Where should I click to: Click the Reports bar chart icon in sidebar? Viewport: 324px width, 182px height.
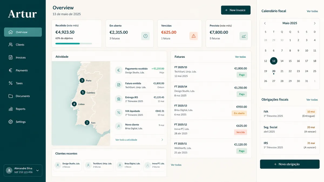click(x=11, y=109)
